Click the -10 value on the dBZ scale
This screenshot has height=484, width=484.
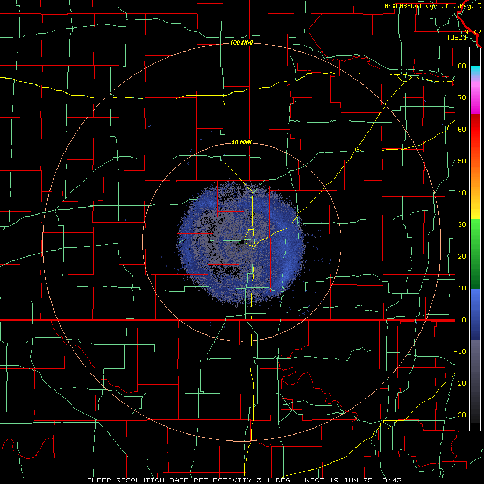pos(460,352)
